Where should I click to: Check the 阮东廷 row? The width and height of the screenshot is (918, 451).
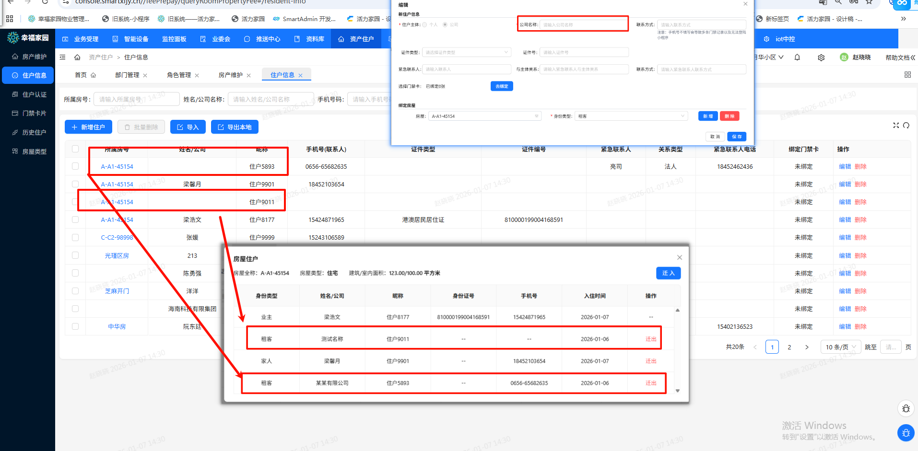[x=75, y=326]
